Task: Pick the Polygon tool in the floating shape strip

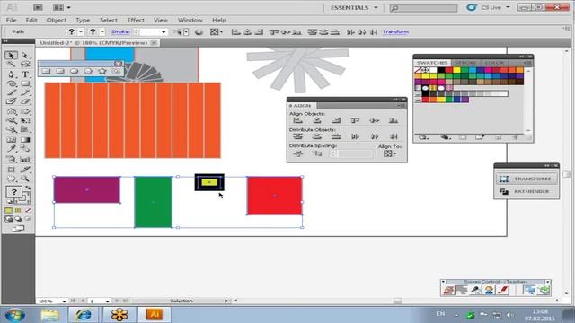Action: pos(88,71)
